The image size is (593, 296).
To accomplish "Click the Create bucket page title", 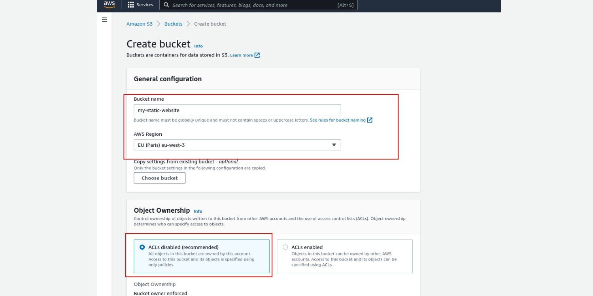I will tap(159, 44).
